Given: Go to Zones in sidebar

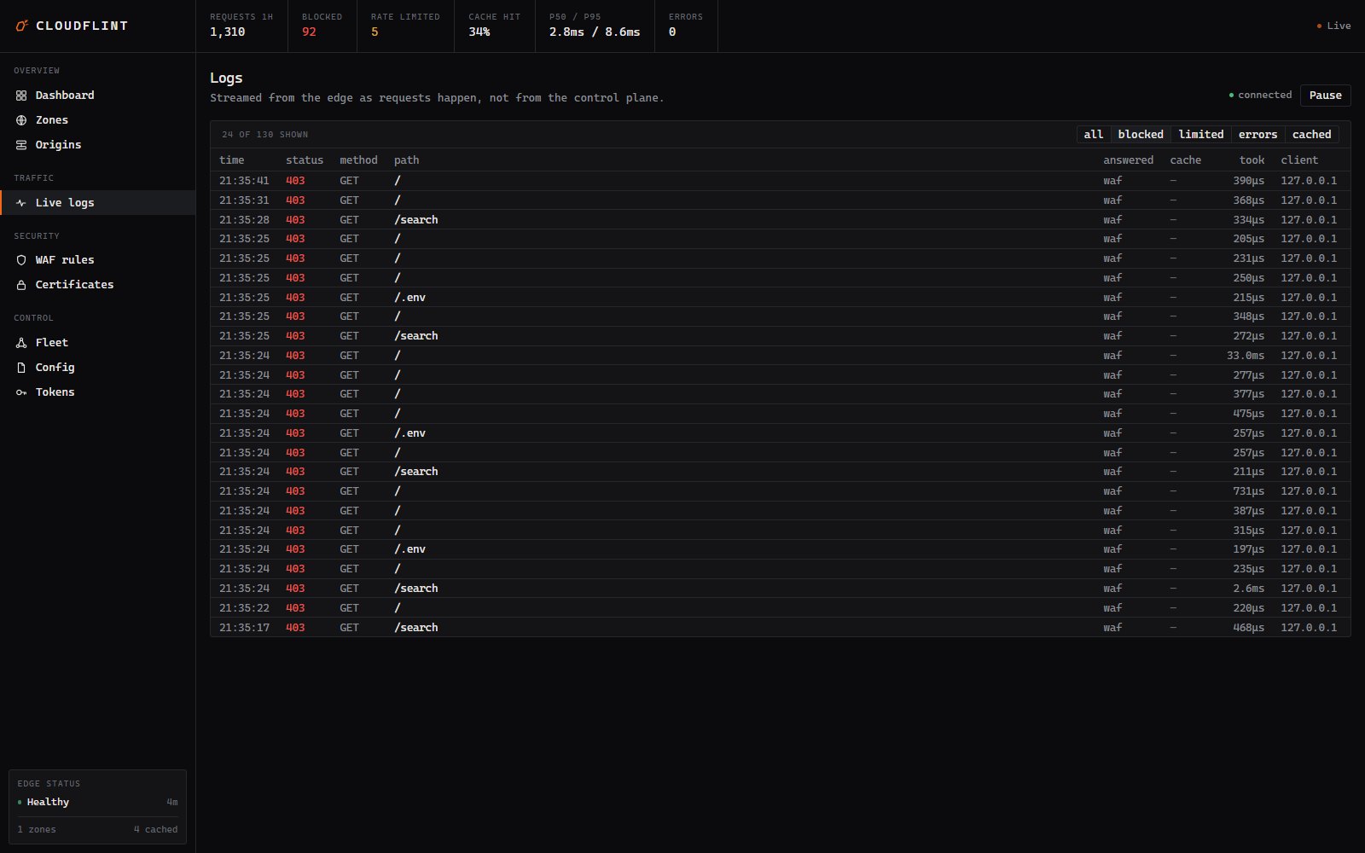Looking at the screenshot, I should [97, 120].
